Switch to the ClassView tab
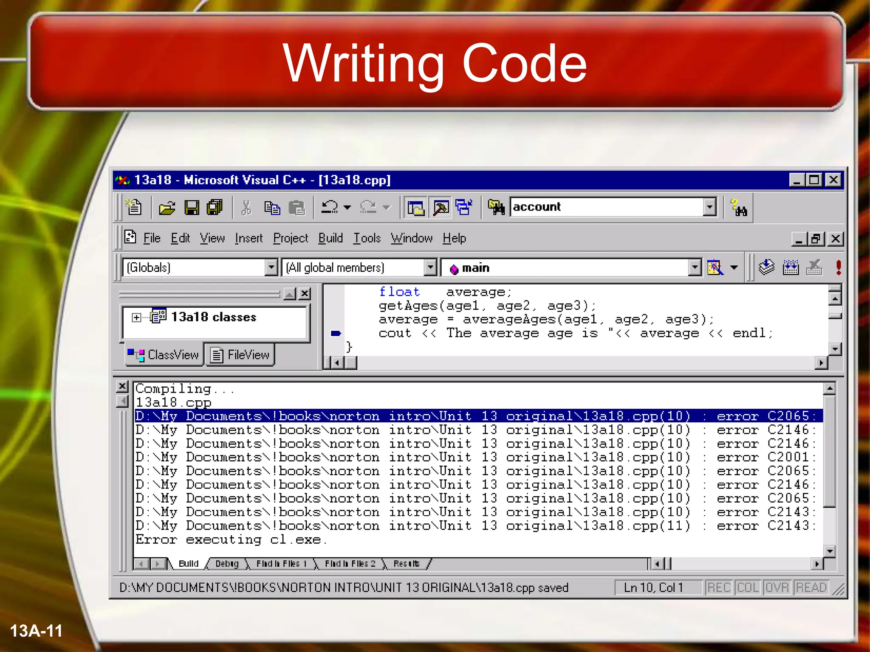Image resolution: width=870 pixels, height=652 pixels. 164,354
